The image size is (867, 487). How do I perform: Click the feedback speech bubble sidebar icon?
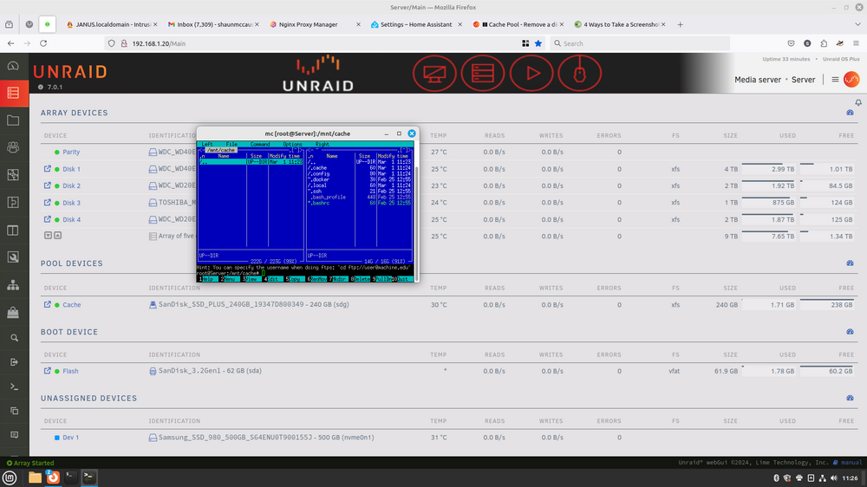(x=14, y=435)
